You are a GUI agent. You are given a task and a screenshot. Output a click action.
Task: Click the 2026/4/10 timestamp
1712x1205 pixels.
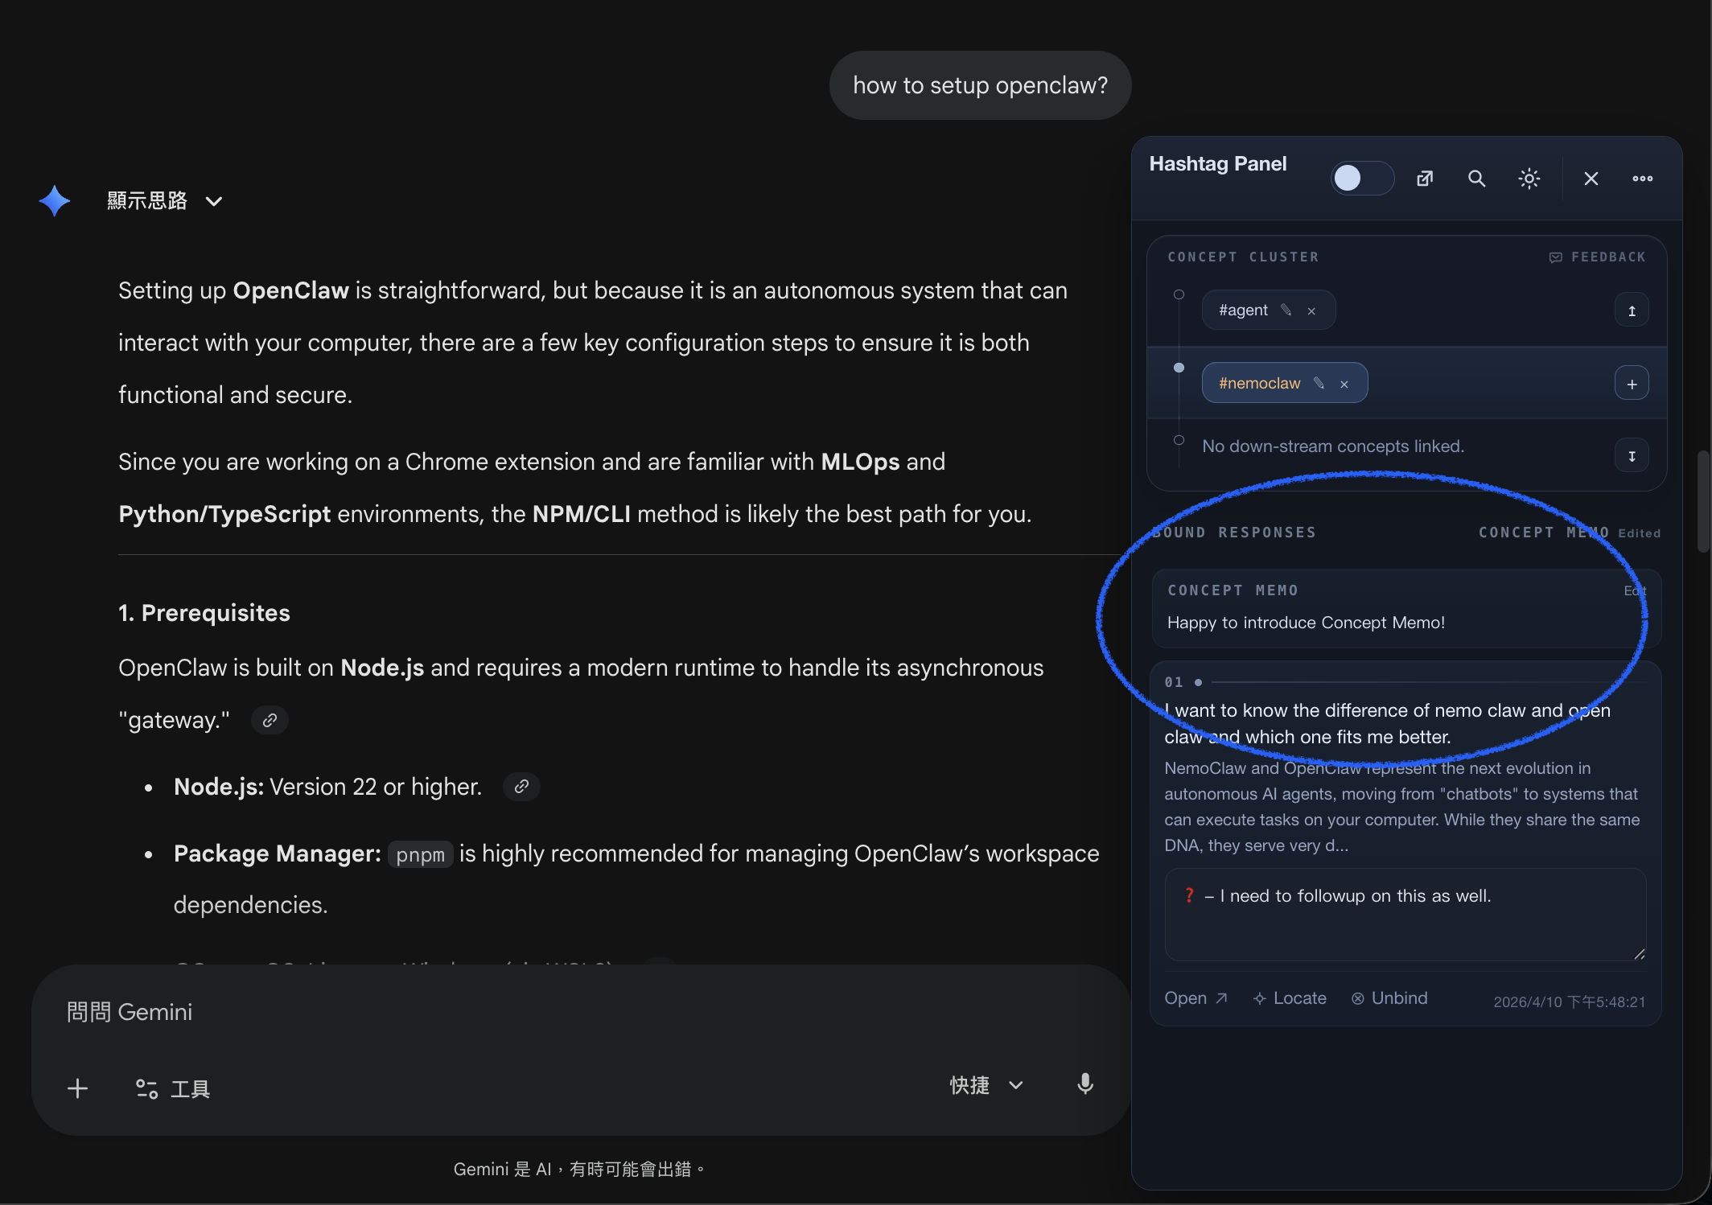pyautogui.click(x=1569, y=1001)
